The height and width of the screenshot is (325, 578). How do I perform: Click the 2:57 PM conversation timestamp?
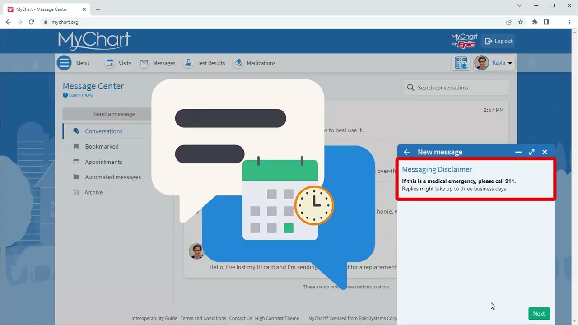tap(493, 110)
